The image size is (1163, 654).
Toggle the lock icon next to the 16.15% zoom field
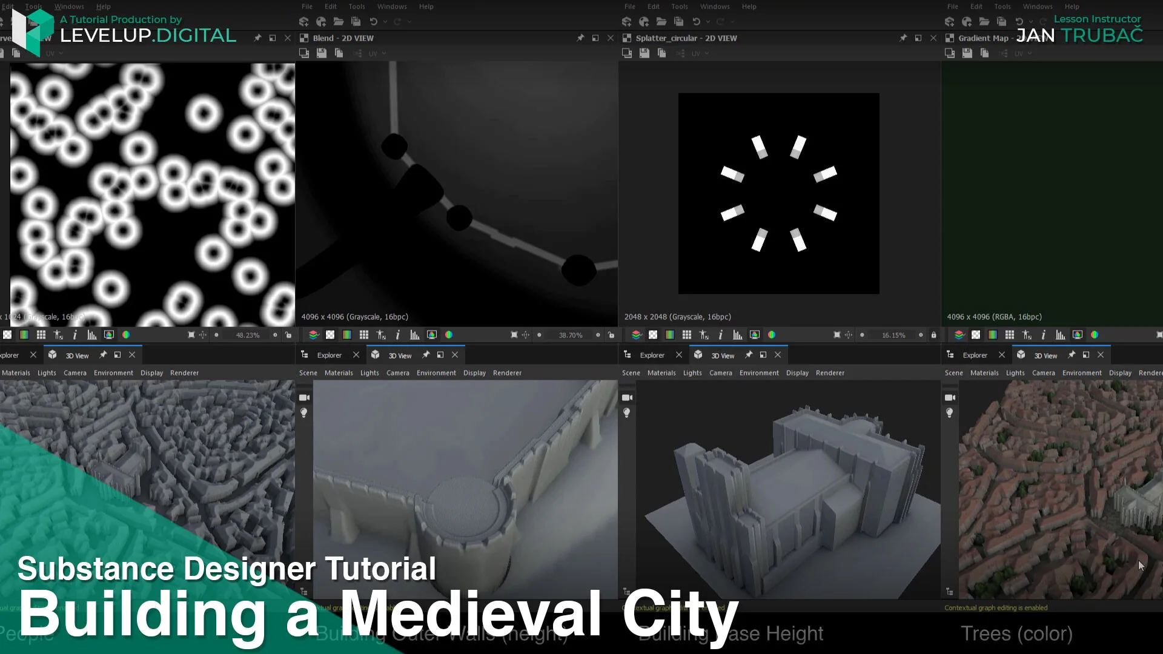(x=934, y=334)
